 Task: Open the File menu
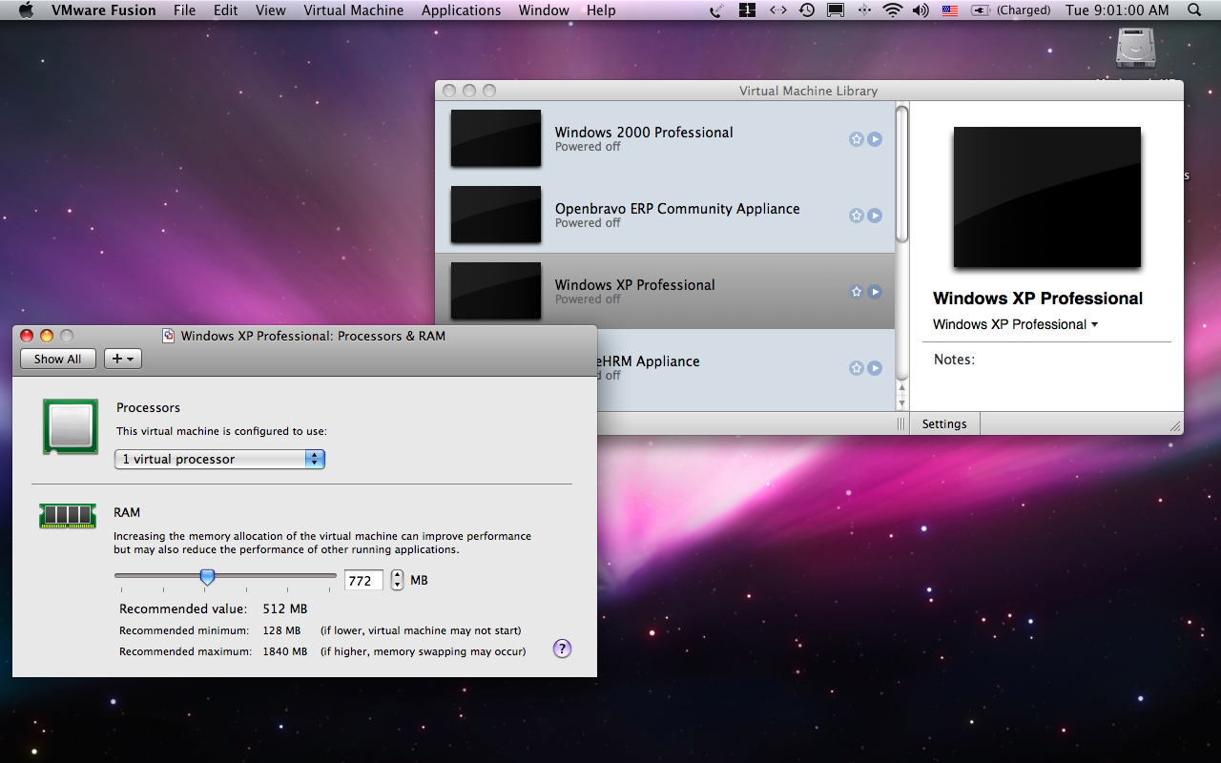185,10
